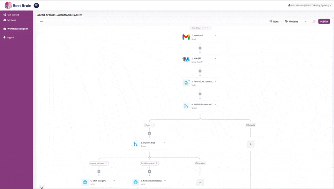
Task: Select HTTP globe icon of fetch incident status
Action: pyautogui.click(x=135, y=182)
